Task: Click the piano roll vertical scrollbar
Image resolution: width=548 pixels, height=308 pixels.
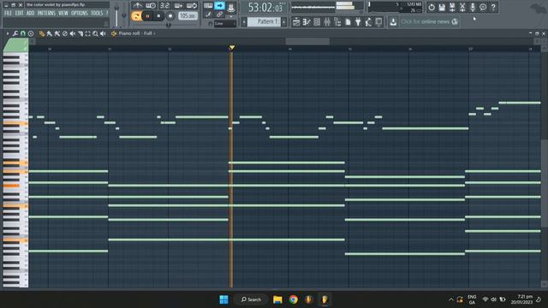Action: click(x=545, y=183)
